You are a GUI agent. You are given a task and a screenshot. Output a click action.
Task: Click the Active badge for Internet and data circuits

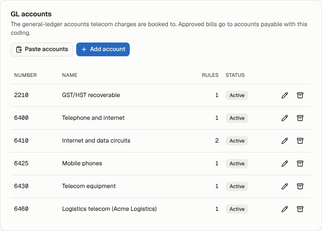pyautogui.click(x=237, y=141)
